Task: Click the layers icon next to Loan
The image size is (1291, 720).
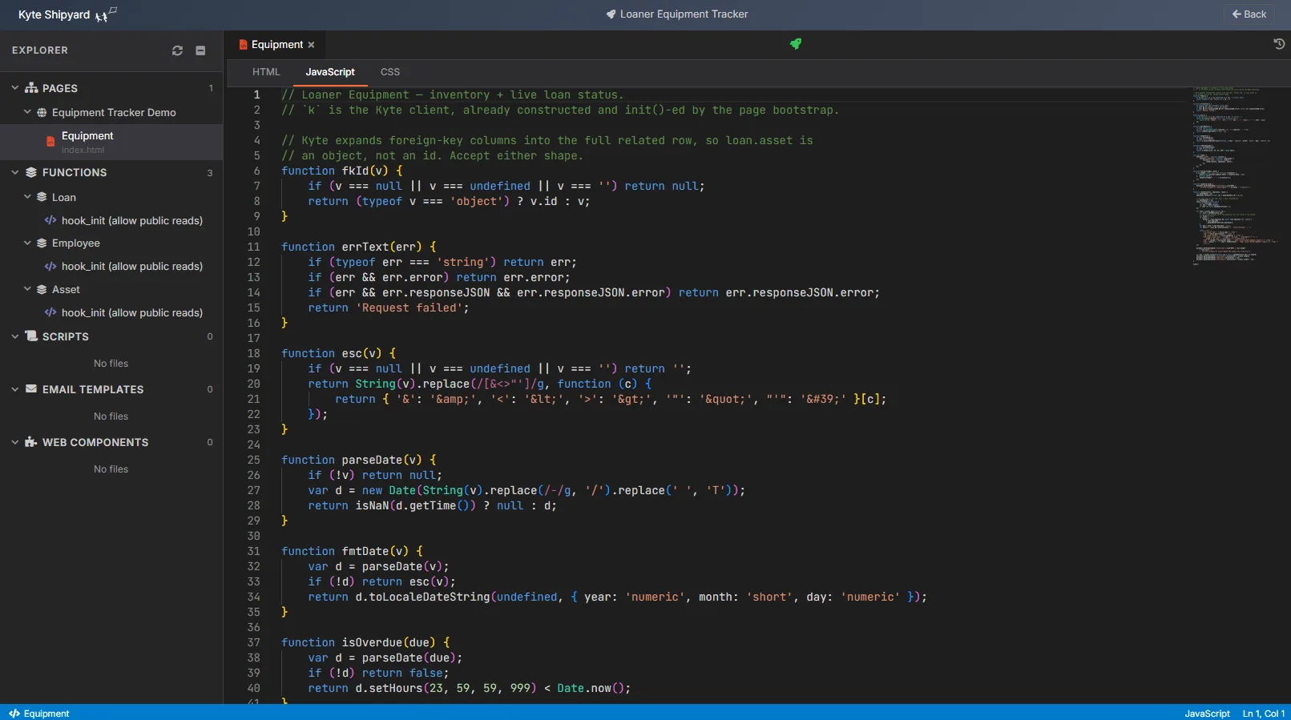Action: 42,197
